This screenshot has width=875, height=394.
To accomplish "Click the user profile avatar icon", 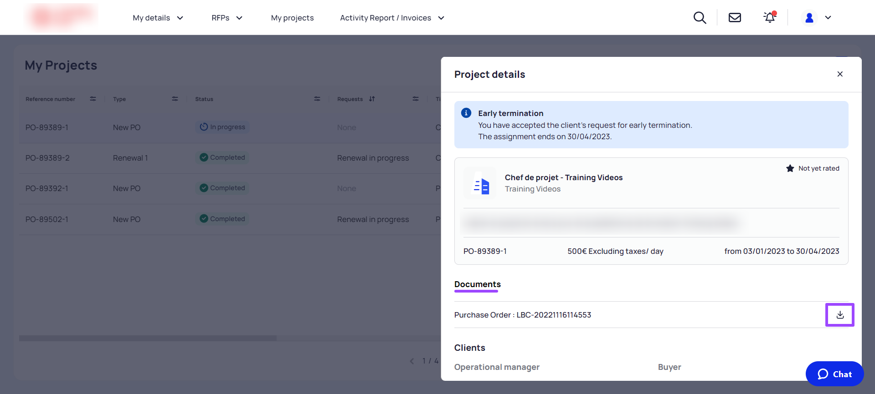I will 809,18.
